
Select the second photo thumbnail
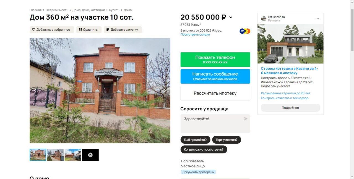(x=55, y=155)
